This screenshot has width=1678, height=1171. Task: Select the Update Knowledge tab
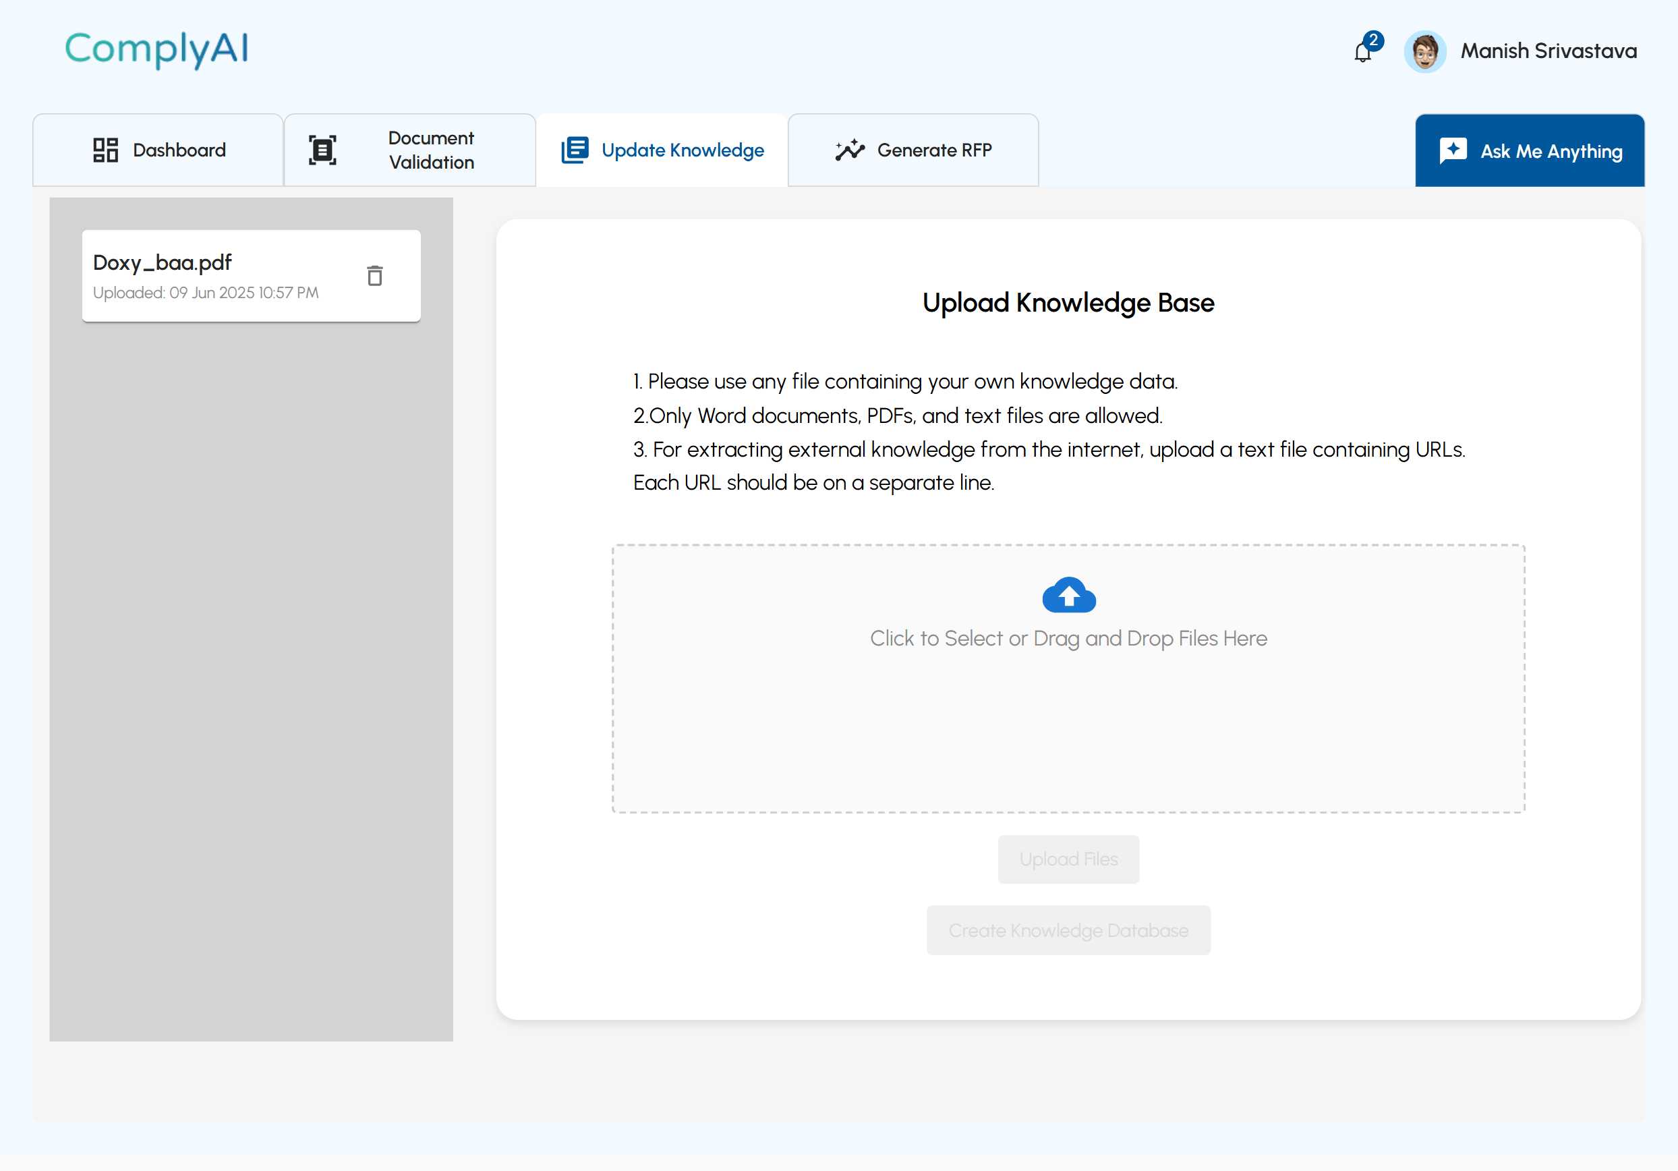click(662, 150)
